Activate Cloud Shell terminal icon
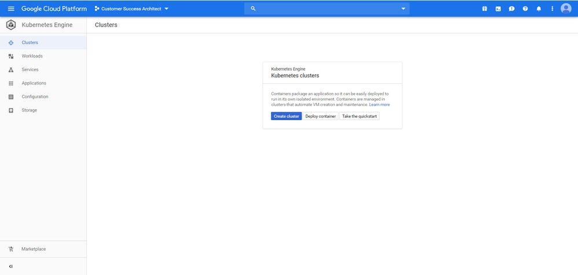This screenshot has height=275, width=578. coord(498,9)
